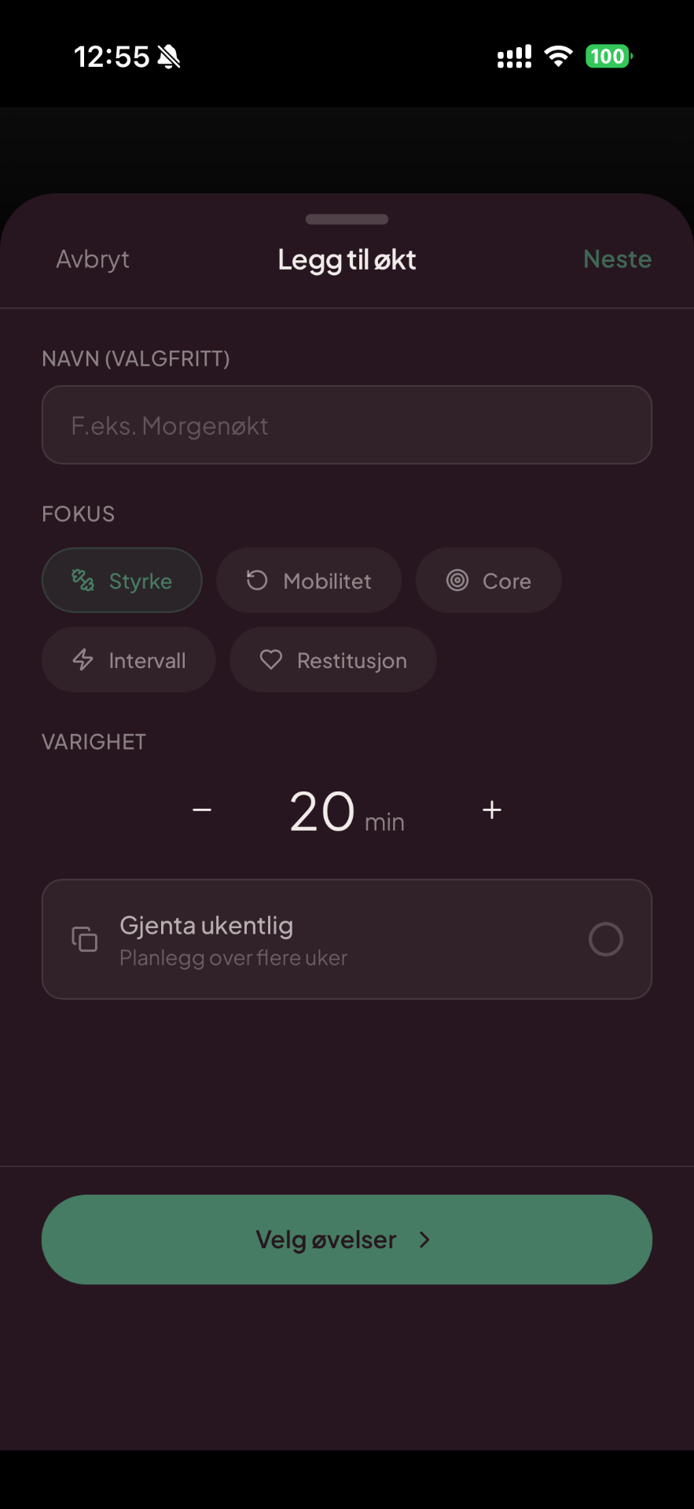Enable the Gjenta ukentlig radio circle
Image resolution: width=694 pixels, height=1509 pixels.
tap(605, 939)
